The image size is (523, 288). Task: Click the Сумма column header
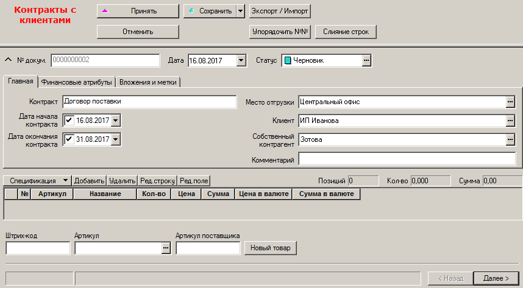click(218, 194)
